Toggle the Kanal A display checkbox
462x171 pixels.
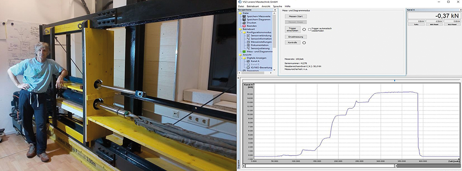(249, 61)
